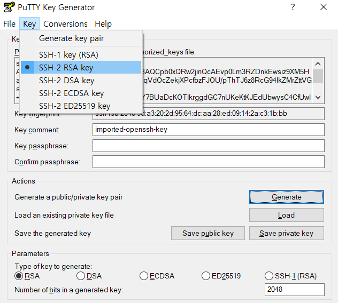Click Save public key button

208,233
